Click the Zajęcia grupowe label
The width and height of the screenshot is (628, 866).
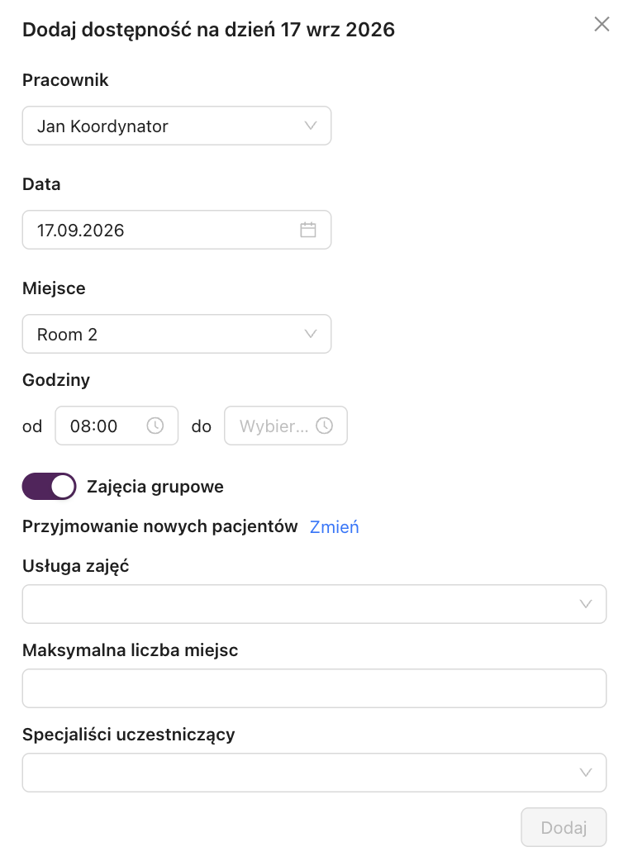[x=155, y=487]
